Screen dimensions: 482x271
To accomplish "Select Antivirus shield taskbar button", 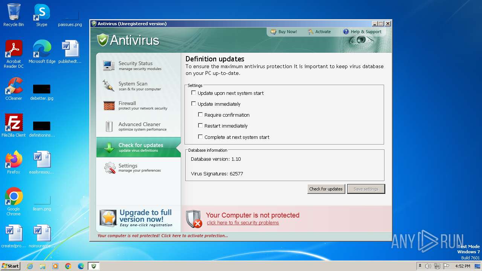I will coord(94,266).
